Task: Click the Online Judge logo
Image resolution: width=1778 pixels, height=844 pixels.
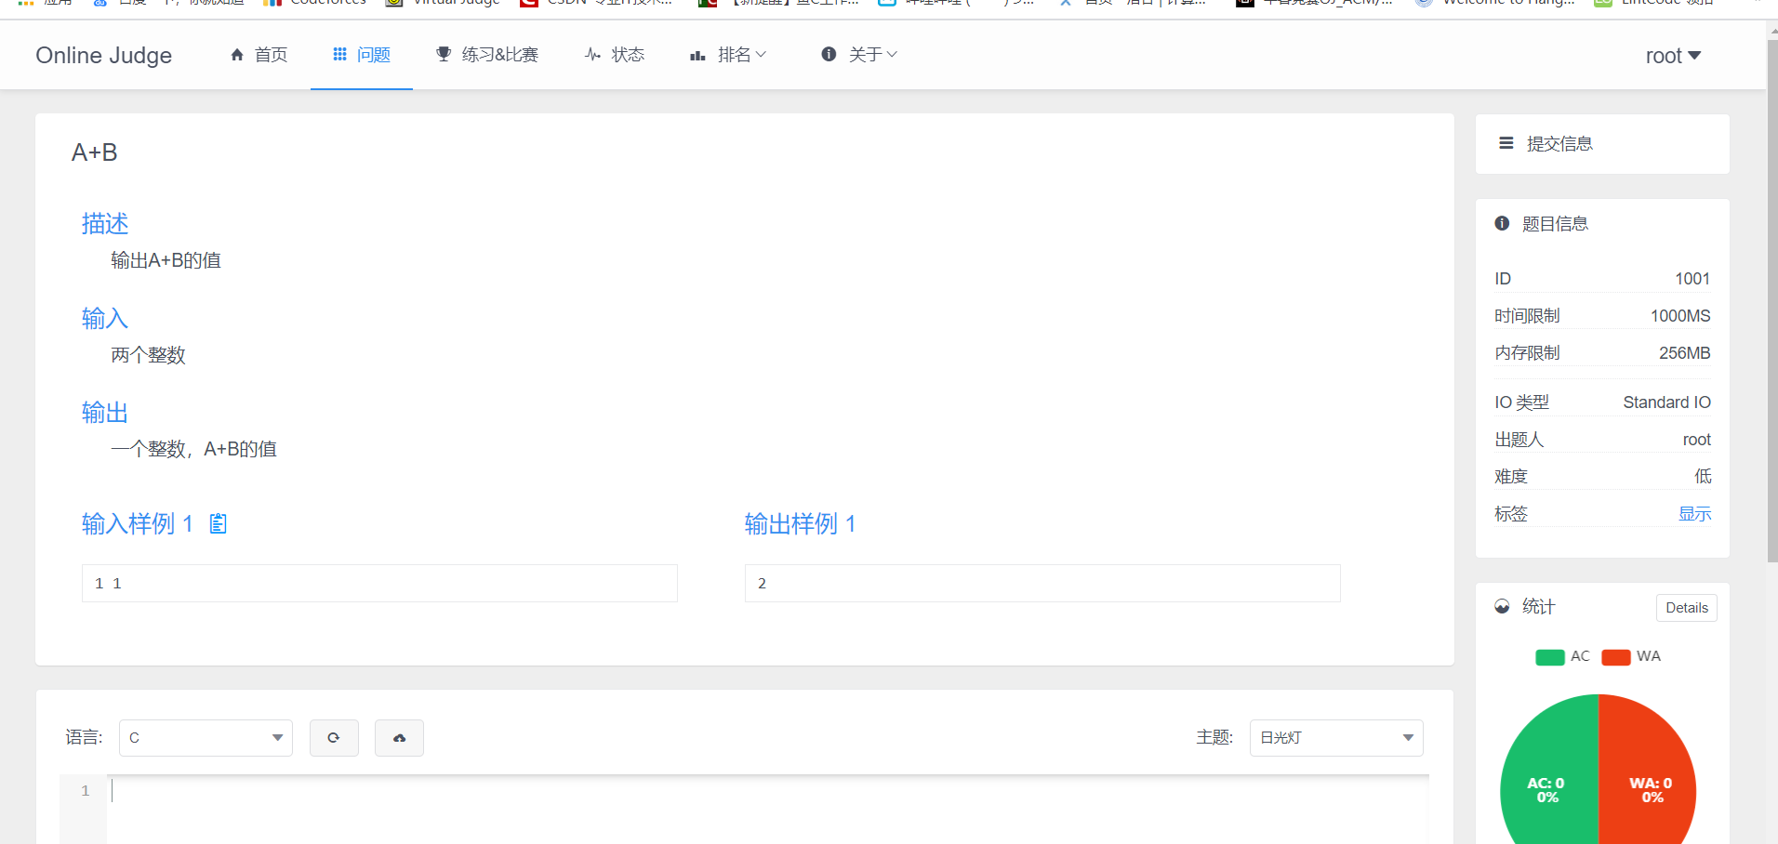Action: pyautogui.click(x=103, y=55)
